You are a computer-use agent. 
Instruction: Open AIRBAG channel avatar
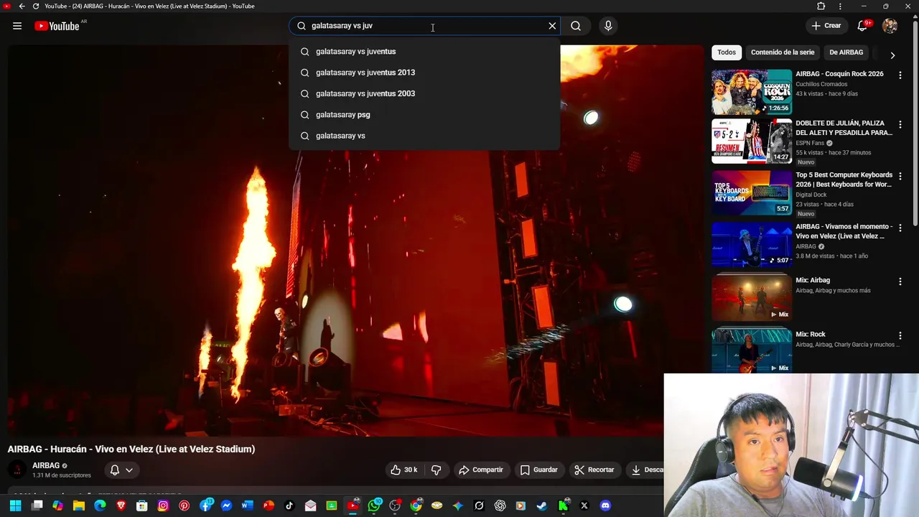(17, 470)
